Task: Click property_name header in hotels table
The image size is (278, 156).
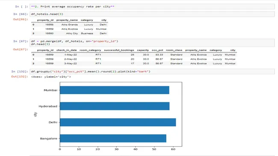Action: [x=67, y=20]
